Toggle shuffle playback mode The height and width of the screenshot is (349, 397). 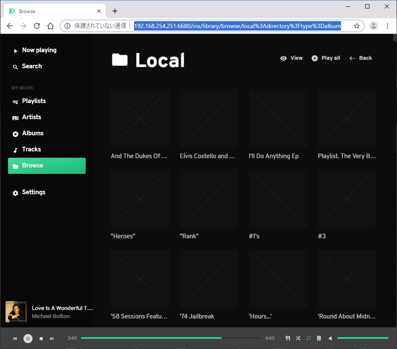coord(298,338)
